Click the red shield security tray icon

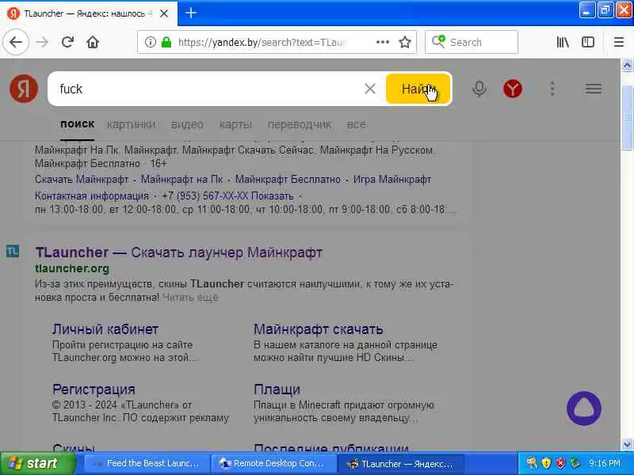(x=560, y=463)
